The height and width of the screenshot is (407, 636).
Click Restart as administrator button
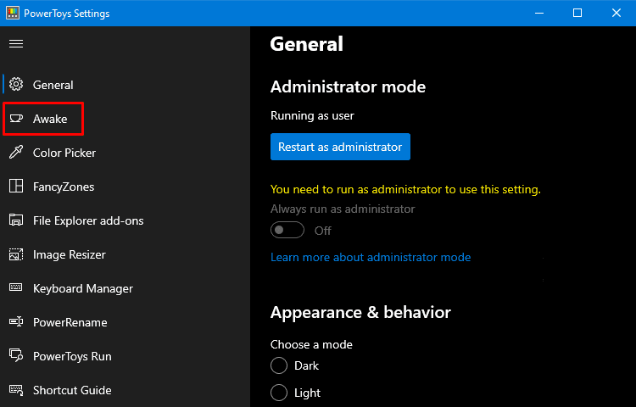pos(340,147)
